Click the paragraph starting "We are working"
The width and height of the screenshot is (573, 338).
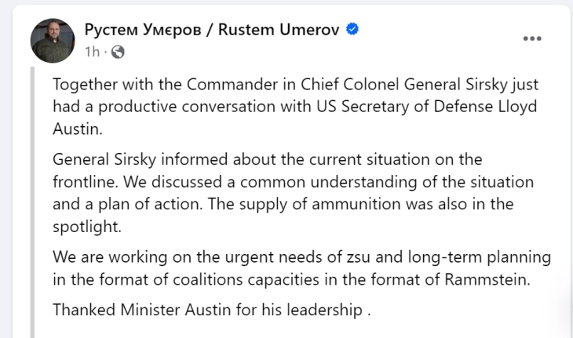(302, 267)
